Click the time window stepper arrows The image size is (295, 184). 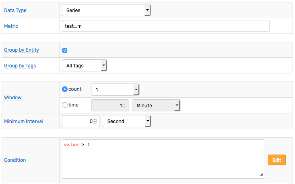124,105
